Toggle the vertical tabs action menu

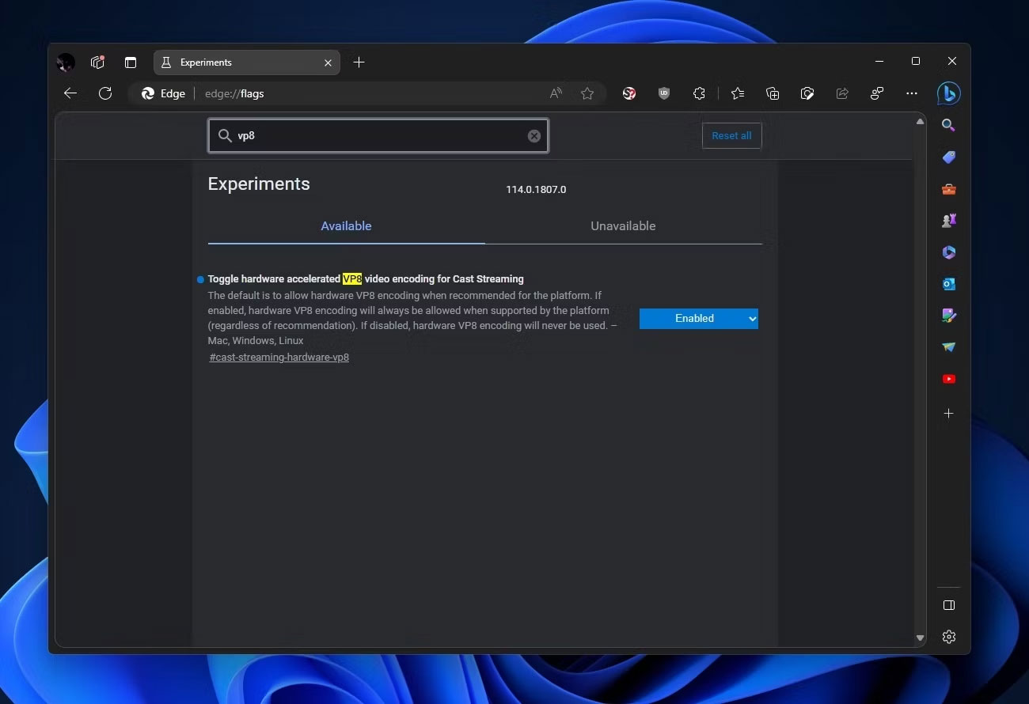click(131, 62)
